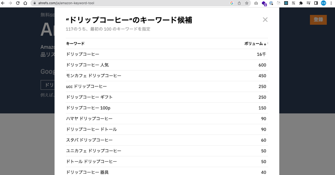Bookmark this page with star icon

(x=247, y=3)
